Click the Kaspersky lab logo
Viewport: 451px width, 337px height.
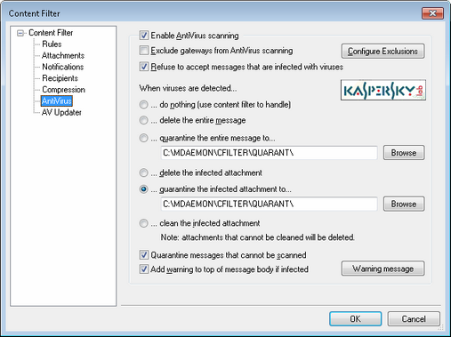(383, 90)
